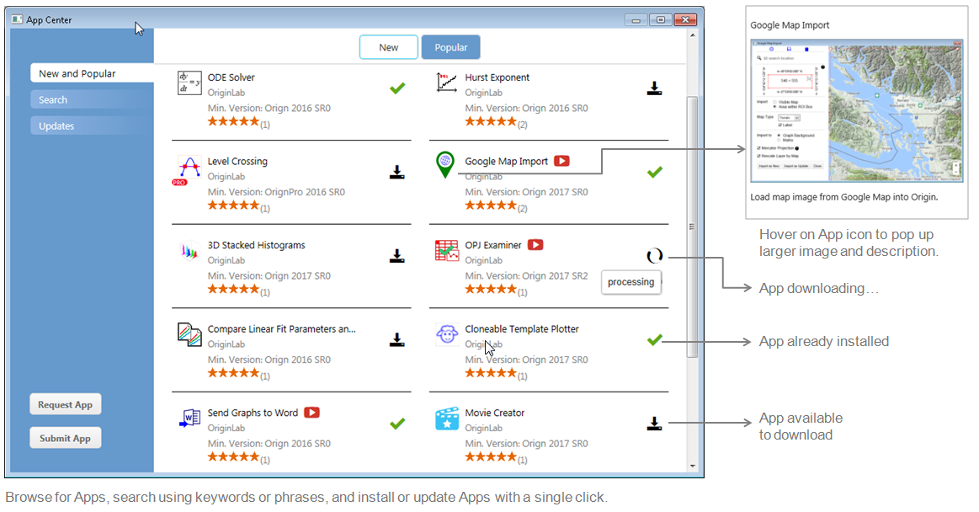979x512 pixels.
Task: Play the OPJ Examiner video
Action: (x=535, y=245)
